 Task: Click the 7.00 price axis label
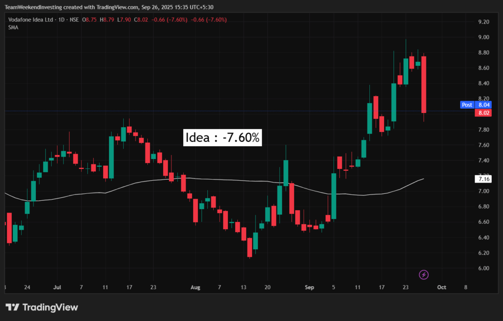tap(483, 191)
